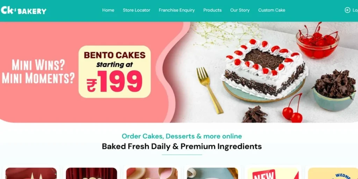Open the pink-toned category card
Screen dimensions: 358x179
click(x=152, y=173)
